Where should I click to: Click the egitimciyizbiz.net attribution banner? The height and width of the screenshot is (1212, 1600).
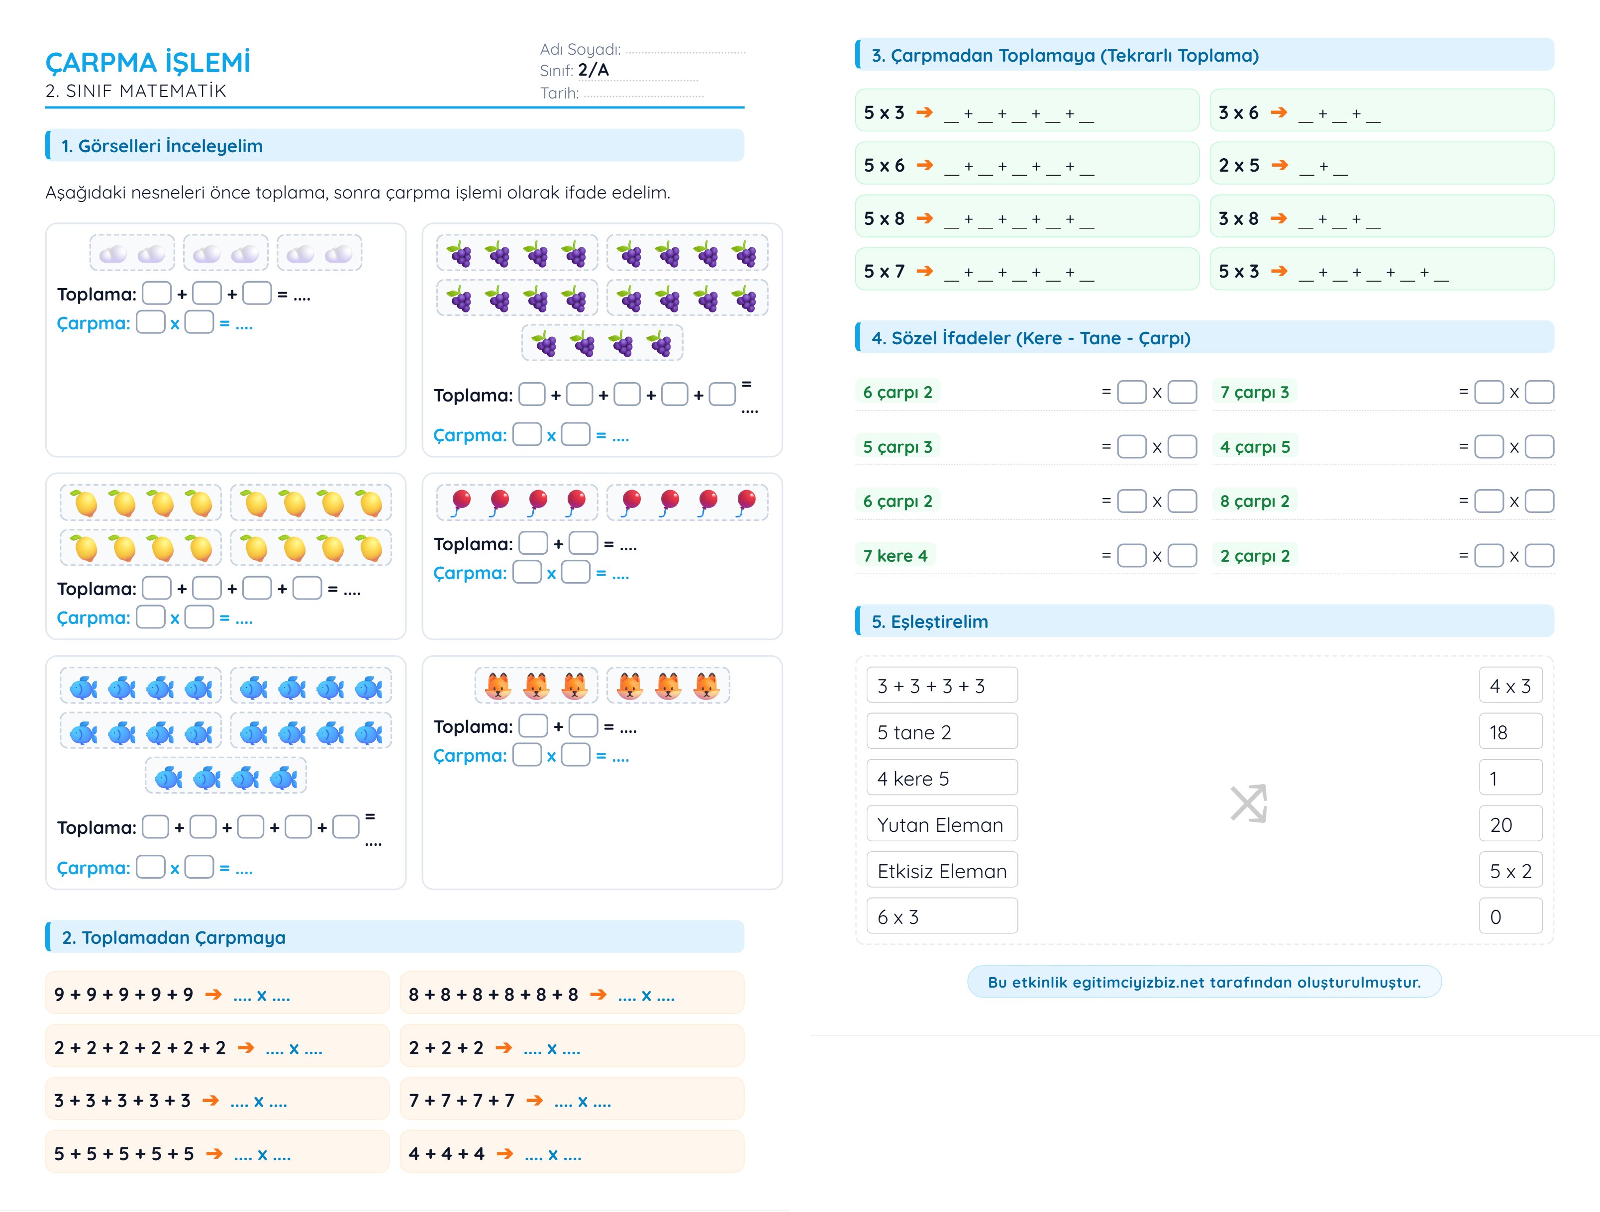click(1203, 982)
